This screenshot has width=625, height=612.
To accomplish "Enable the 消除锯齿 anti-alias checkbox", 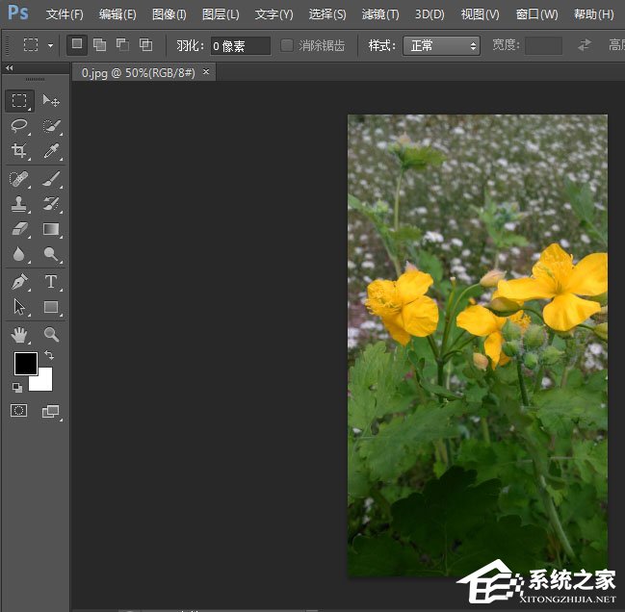I will (287, 45).
